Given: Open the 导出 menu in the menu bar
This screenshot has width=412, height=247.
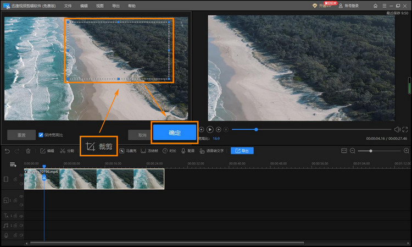Looking at the screenshot, I should point(116,6).
